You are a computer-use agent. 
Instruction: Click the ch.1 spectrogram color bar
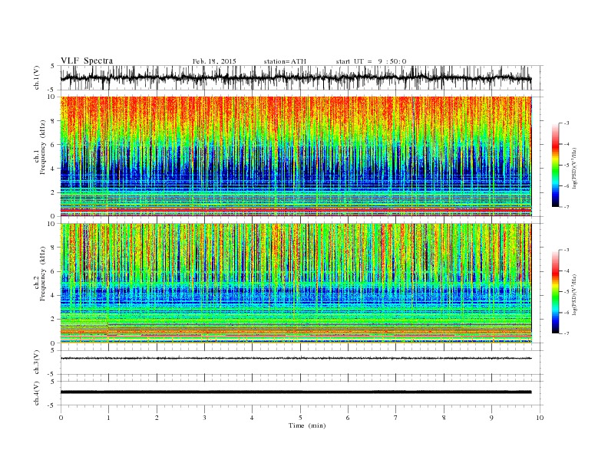tap(555, 166)
